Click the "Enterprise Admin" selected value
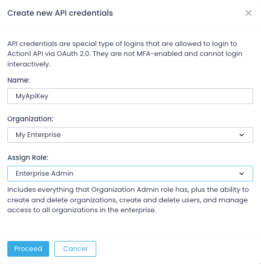Viewport: 261px width, 264px height. click(x=44, y=174)
